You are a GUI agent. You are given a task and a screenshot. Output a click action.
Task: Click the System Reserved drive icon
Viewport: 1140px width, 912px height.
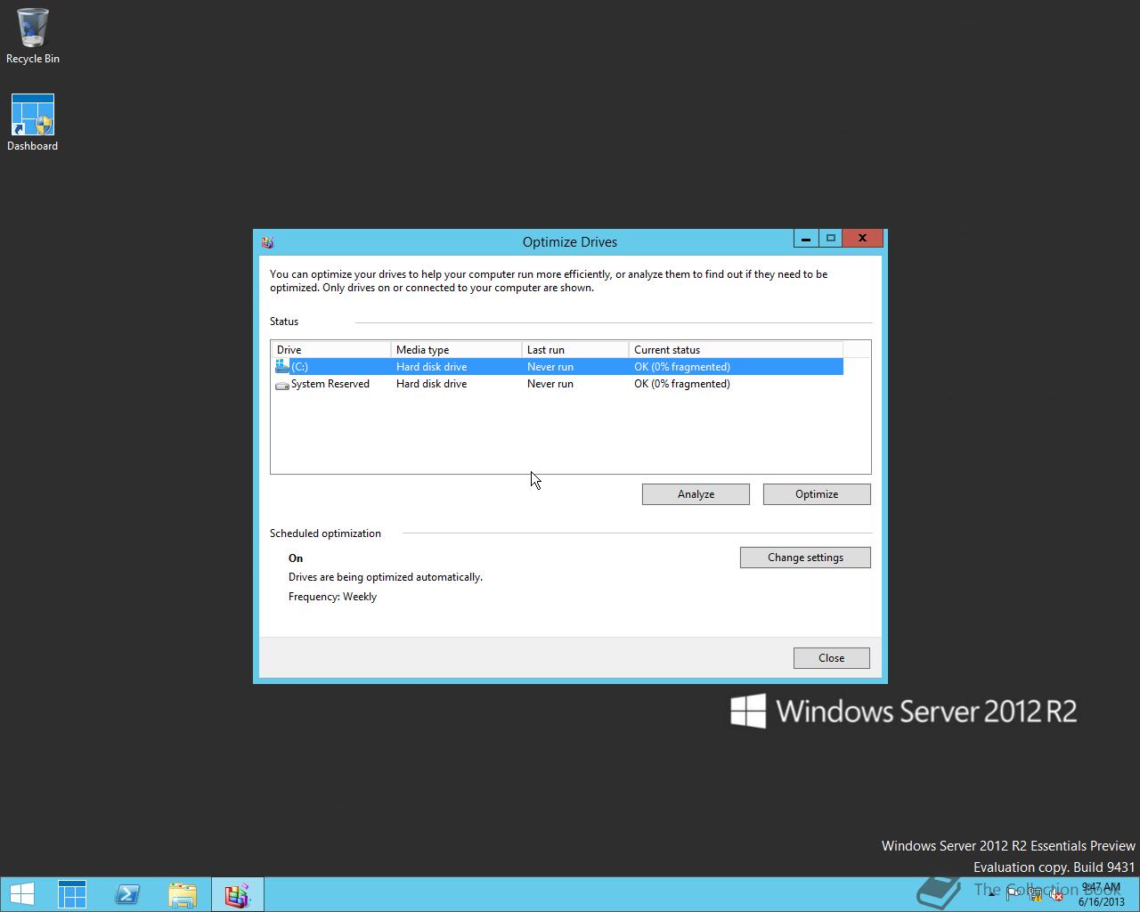point(282,385)
